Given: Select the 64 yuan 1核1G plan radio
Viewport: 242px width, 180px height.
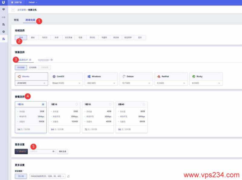Looking at the screenshot, I should [x=77, y=104].
